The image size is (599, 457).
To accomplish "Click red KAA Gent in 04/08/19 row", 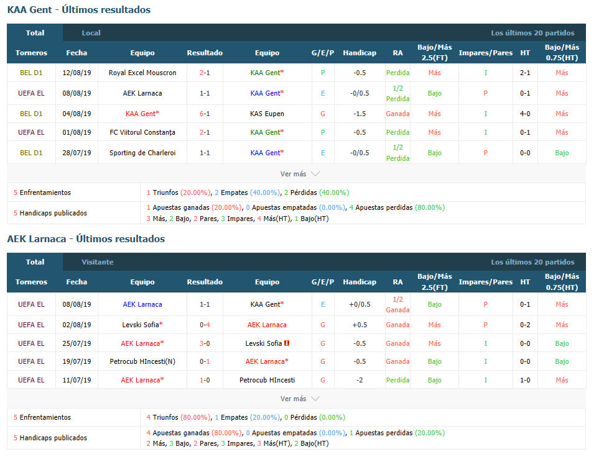I will pos(142,114).
